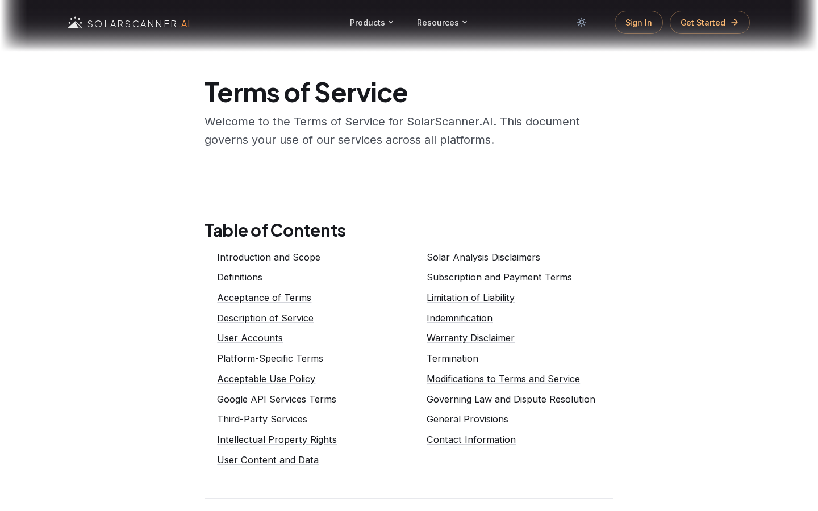
Task: Jump to General Provisions section
Action: point(468,419)
